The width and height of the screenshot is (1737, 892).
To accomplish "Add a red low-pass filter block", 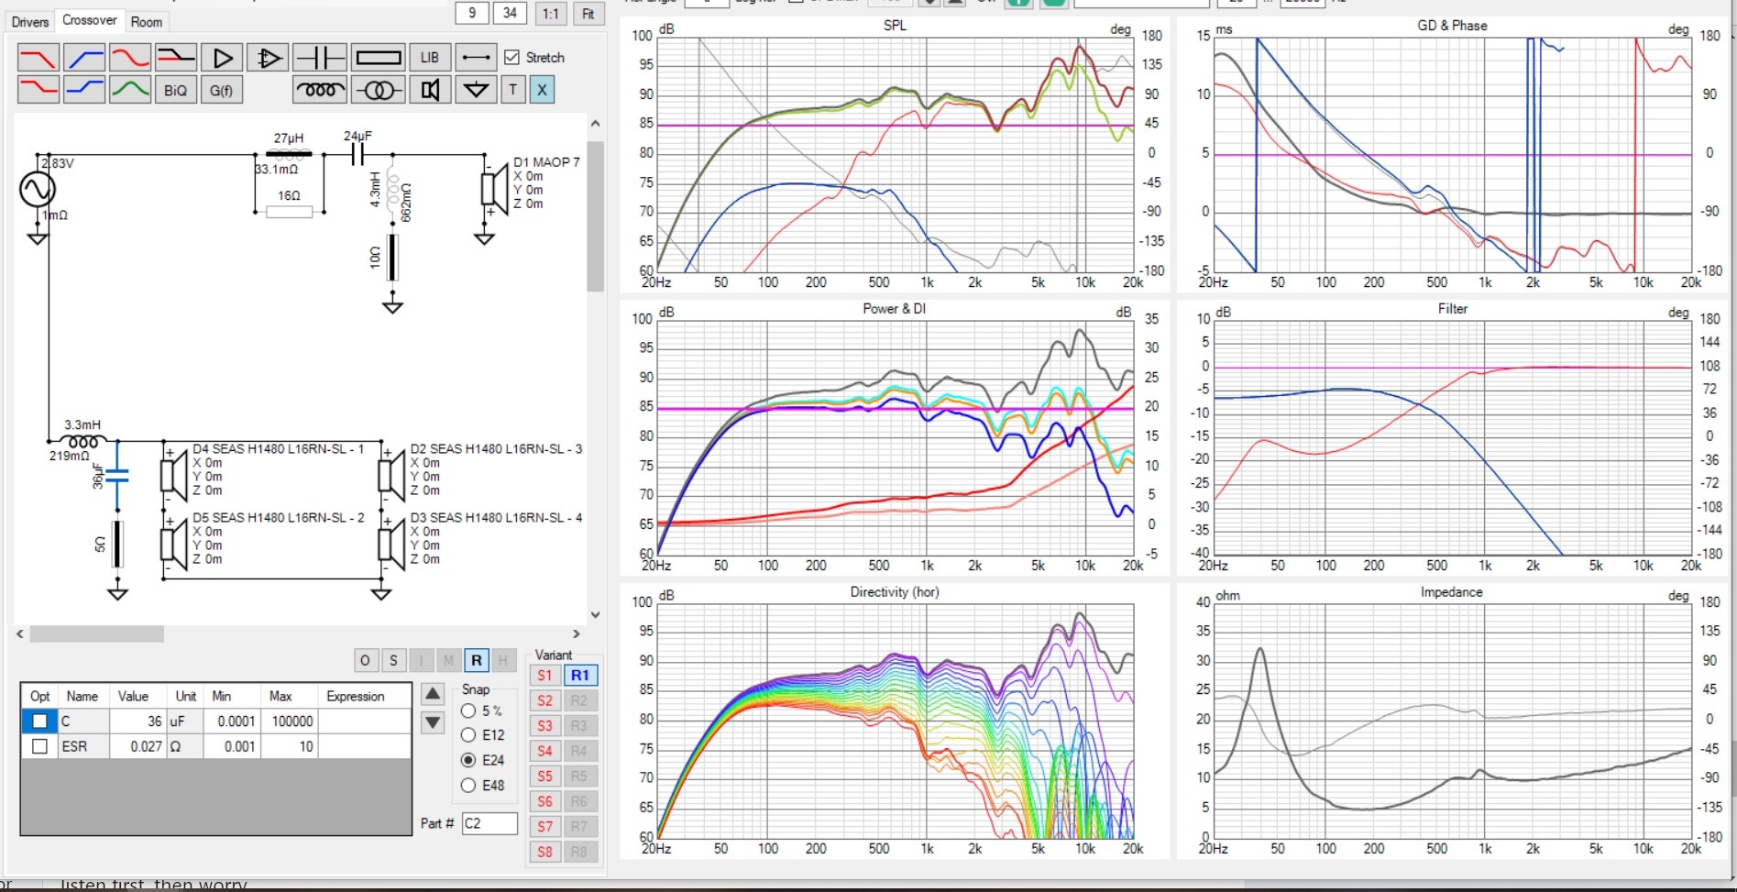I will (38, 58).
